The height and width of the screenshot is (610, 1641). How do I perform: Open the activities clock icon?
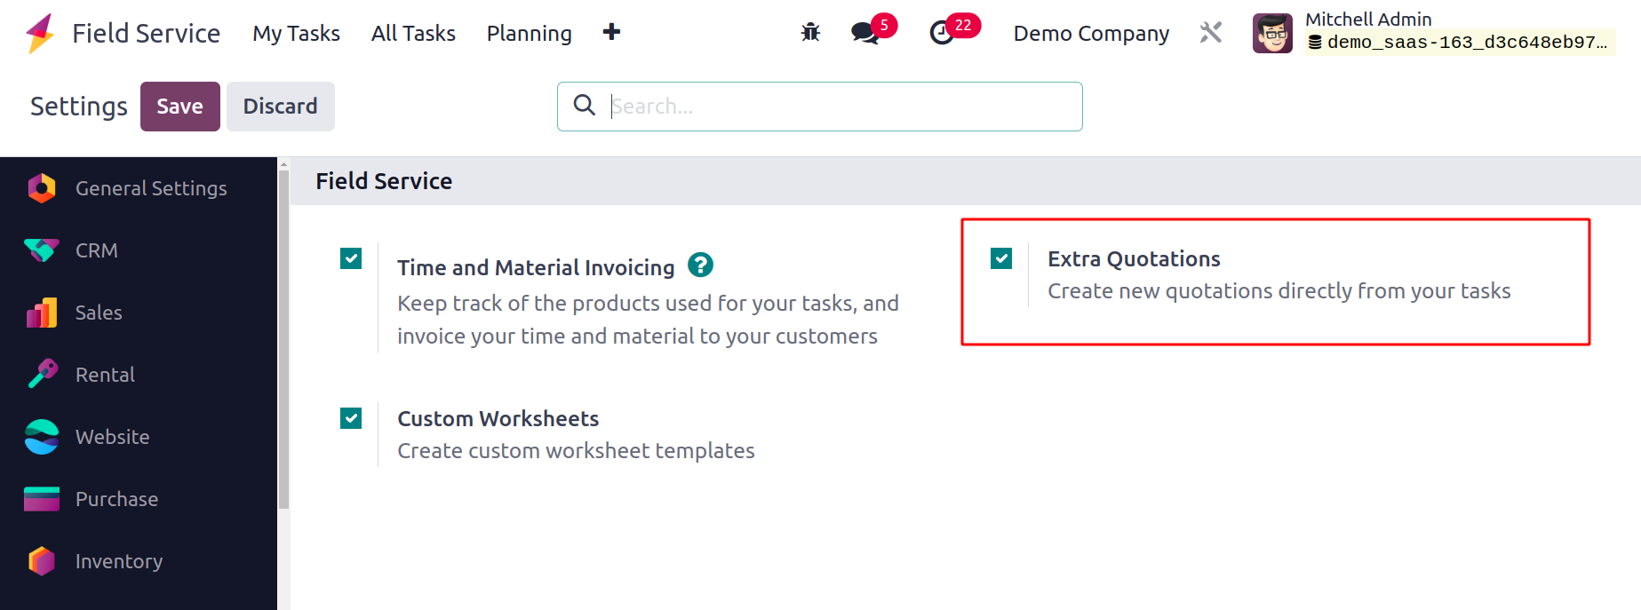point(942,33)
